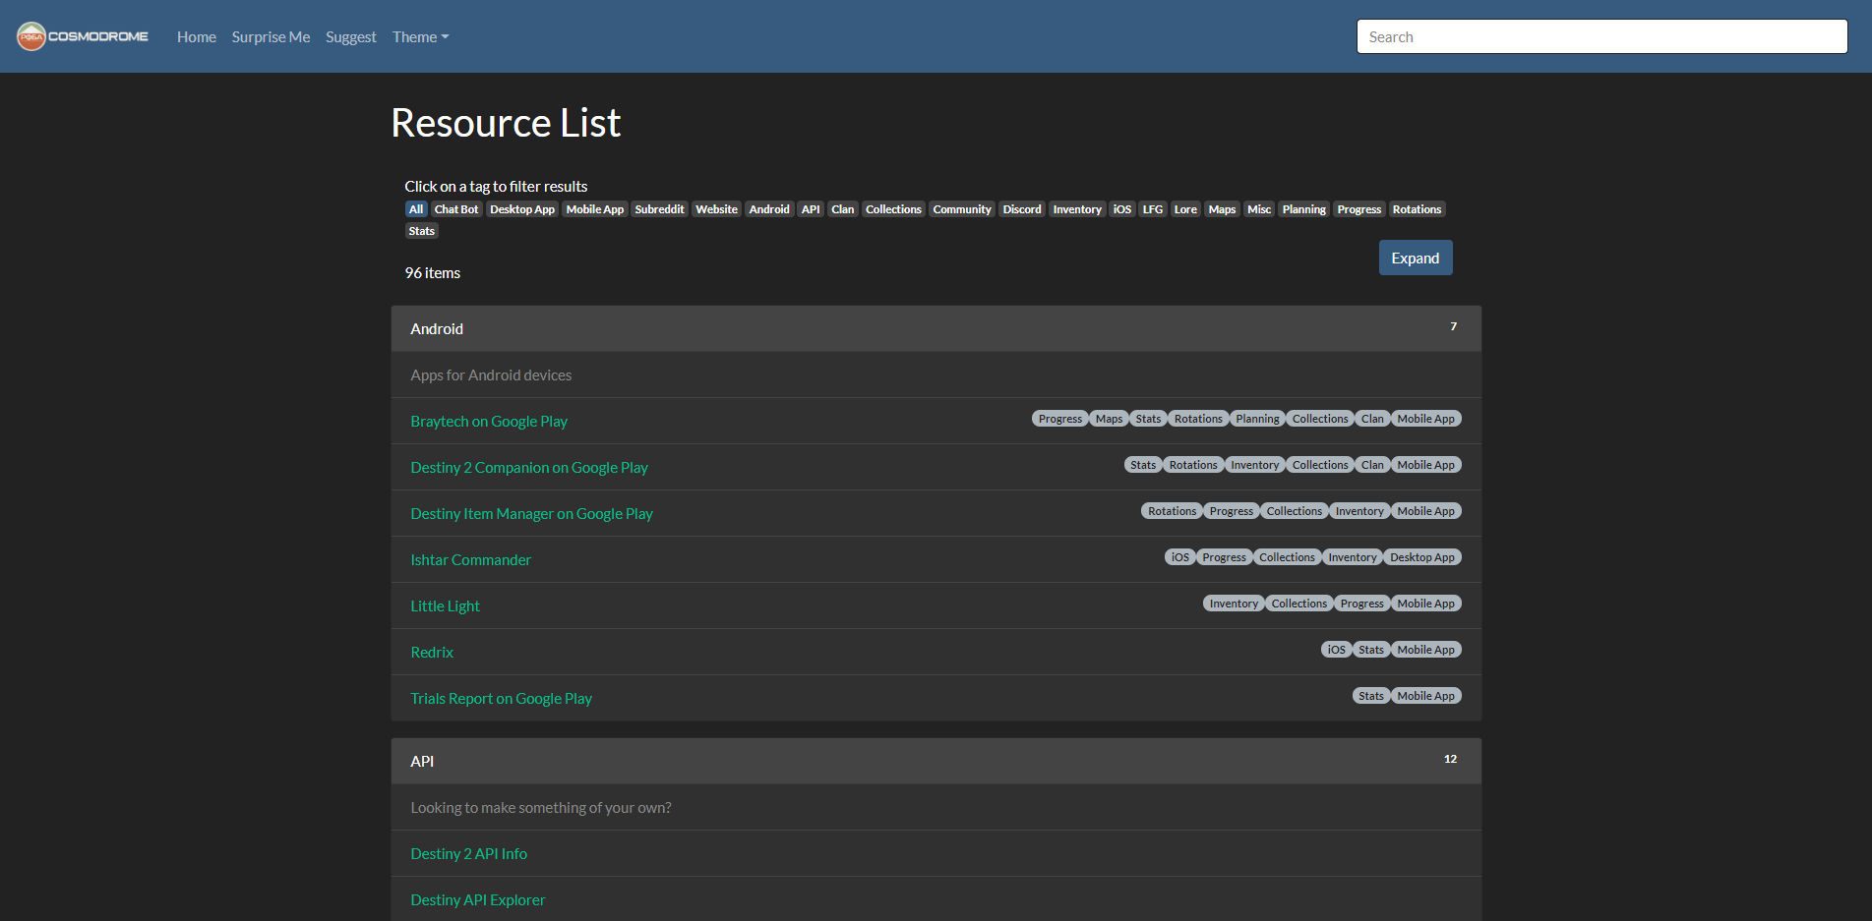
Task: Toggle the All filter tag
Action: click(416, 209)
